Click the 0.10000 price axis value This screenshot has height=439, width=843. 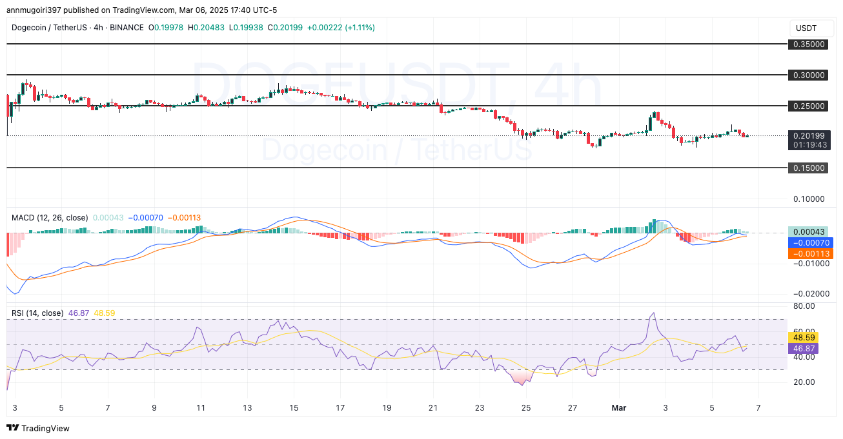point(809,199)
